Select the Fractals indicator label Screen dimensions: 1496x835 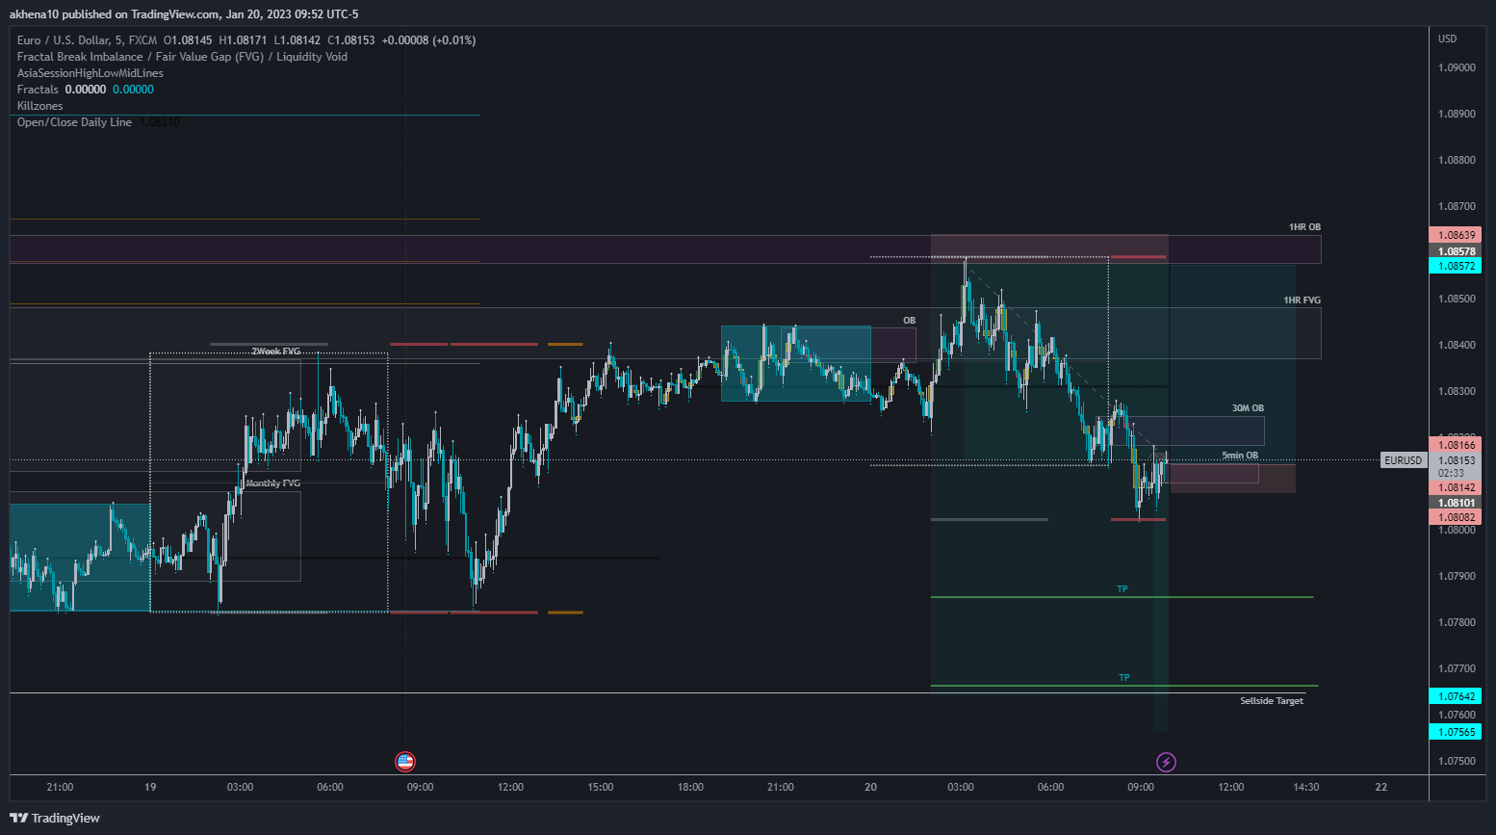pos(38,90)
